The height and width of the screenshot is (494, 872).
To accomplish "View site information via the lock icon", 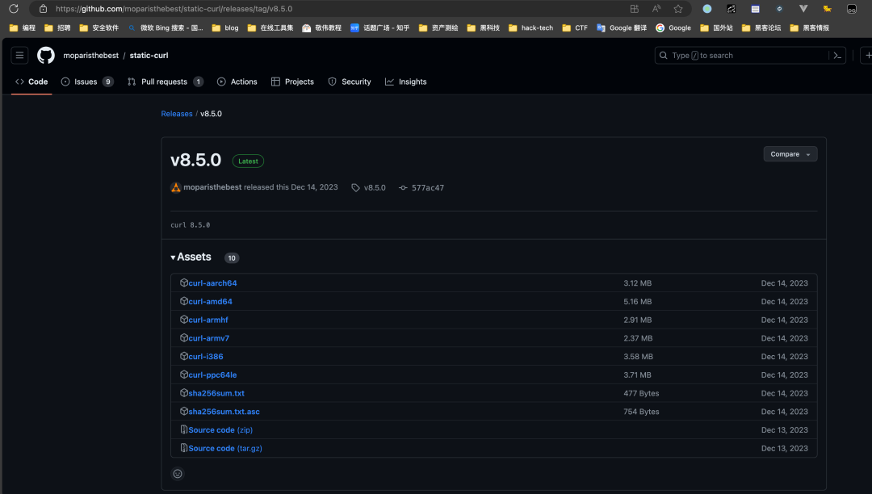I will 43,9.
